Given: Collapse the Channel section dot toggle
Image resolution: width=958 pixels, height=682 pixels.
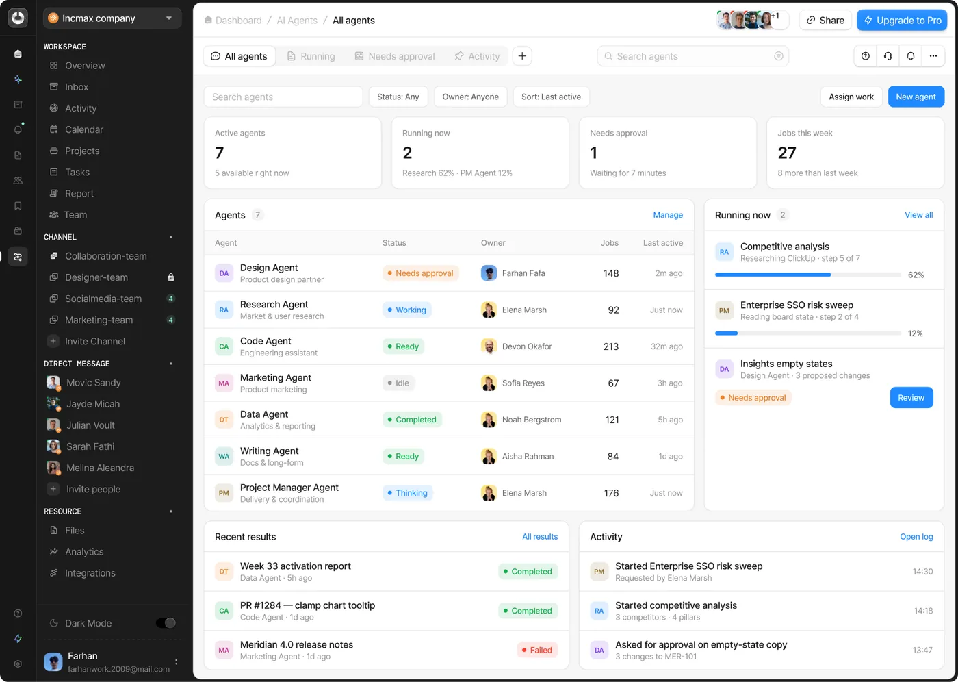Looking at the screenshot, I should 171,237.
